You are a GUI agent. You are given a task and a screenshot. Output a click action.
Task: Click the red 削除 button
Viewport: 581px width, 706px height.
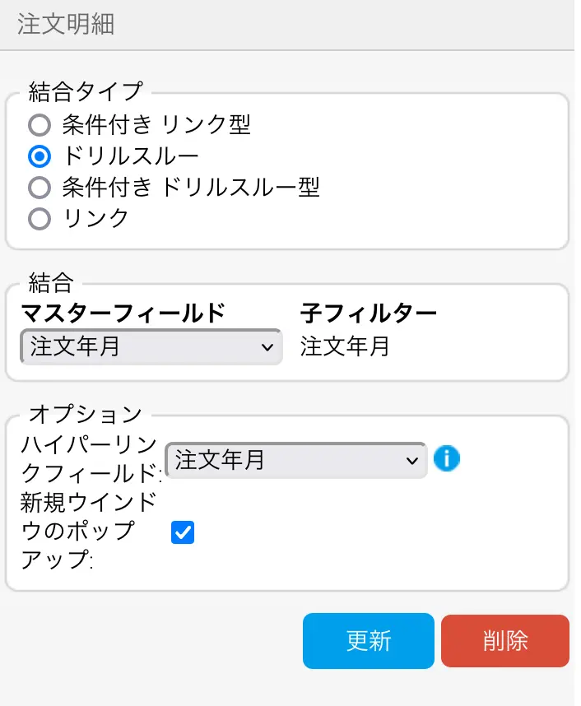pyautogui.click(x=504, y=640)
